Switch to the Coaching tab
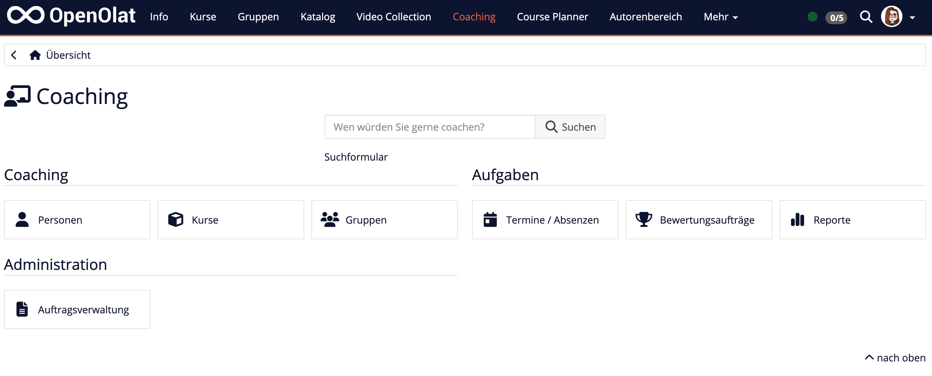Viewport: 932px width, 376px height. coord(474,17)
